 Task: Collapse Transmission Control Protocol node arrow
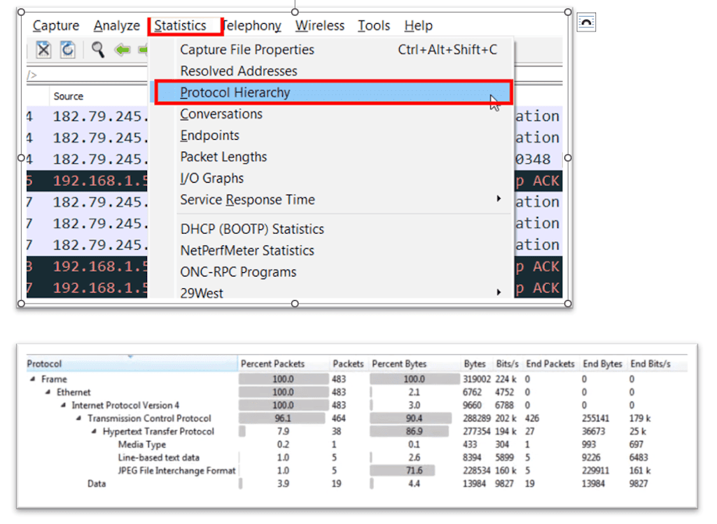pyautogui.click(x=78, y=418)
